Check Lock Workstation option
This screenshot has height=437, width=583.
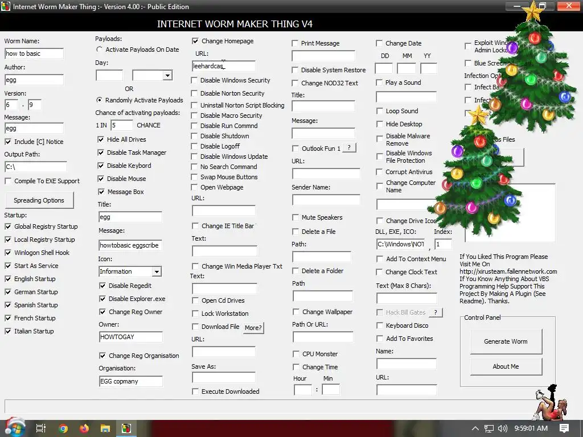point(195,314)
